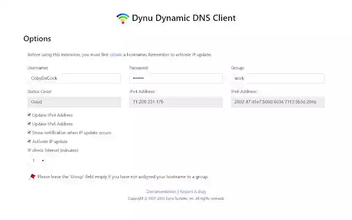Click the Dynu Dynamic DNS Client title

184,18
